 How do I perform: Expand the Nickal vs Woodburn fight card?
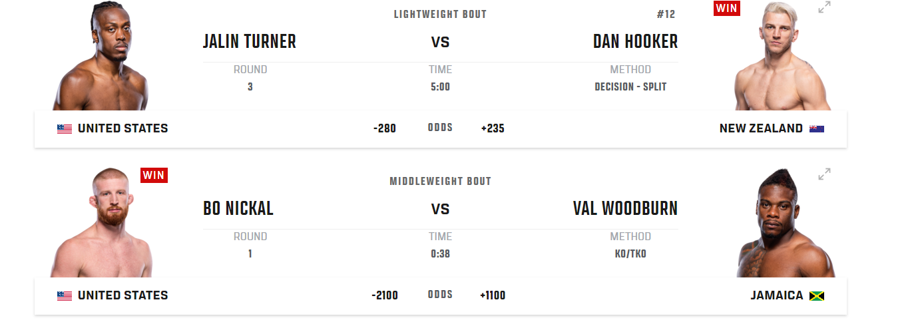tap(824, 174)
